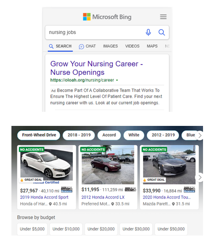The image size is (214, 243).
Task: Select the Front-Wheel Drive filter chip
Action: click(x=39, y=135)
